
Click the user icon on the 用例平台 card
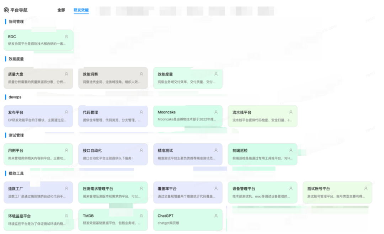pyautogui.click(x=66, y=150)
